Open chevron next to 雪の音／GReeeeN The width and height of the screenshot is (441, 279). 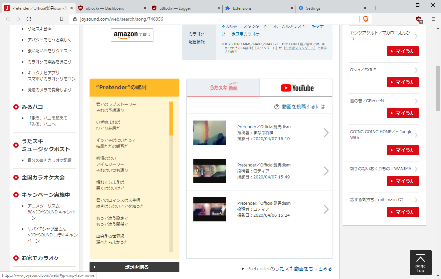pyautogui.click(x=416, y=101)
